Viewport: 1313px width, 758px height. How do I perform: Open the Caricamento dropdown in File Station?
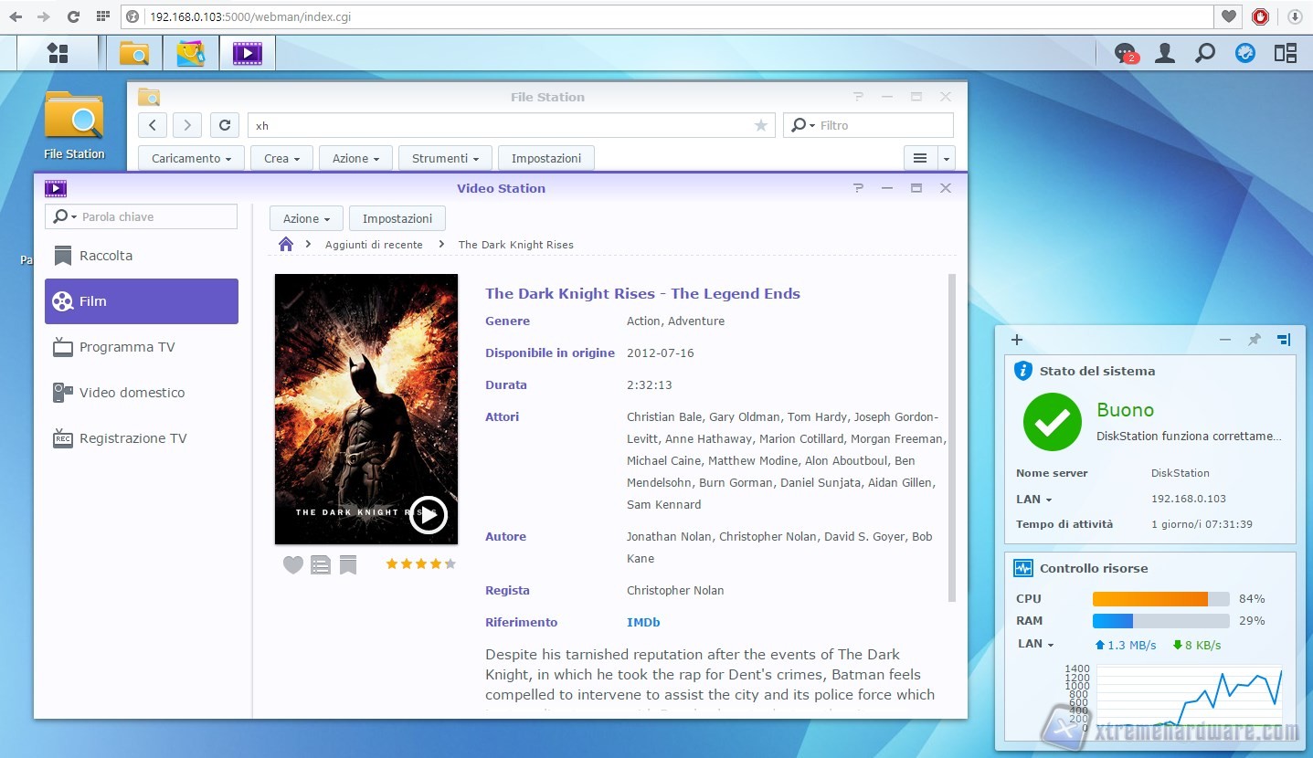pos(191,159)
